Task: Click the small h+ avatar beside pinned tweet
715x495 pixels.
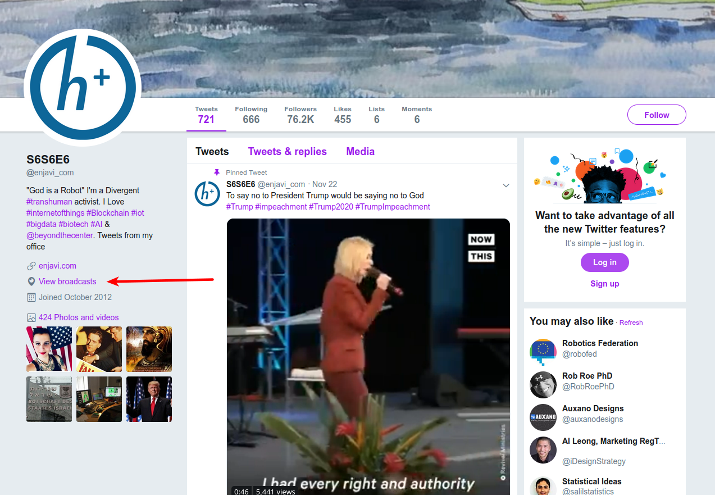Action: [x=207, y=194]
